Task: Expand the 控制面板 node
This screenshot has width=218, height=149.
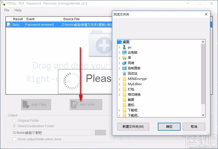Action: [119, 68]
